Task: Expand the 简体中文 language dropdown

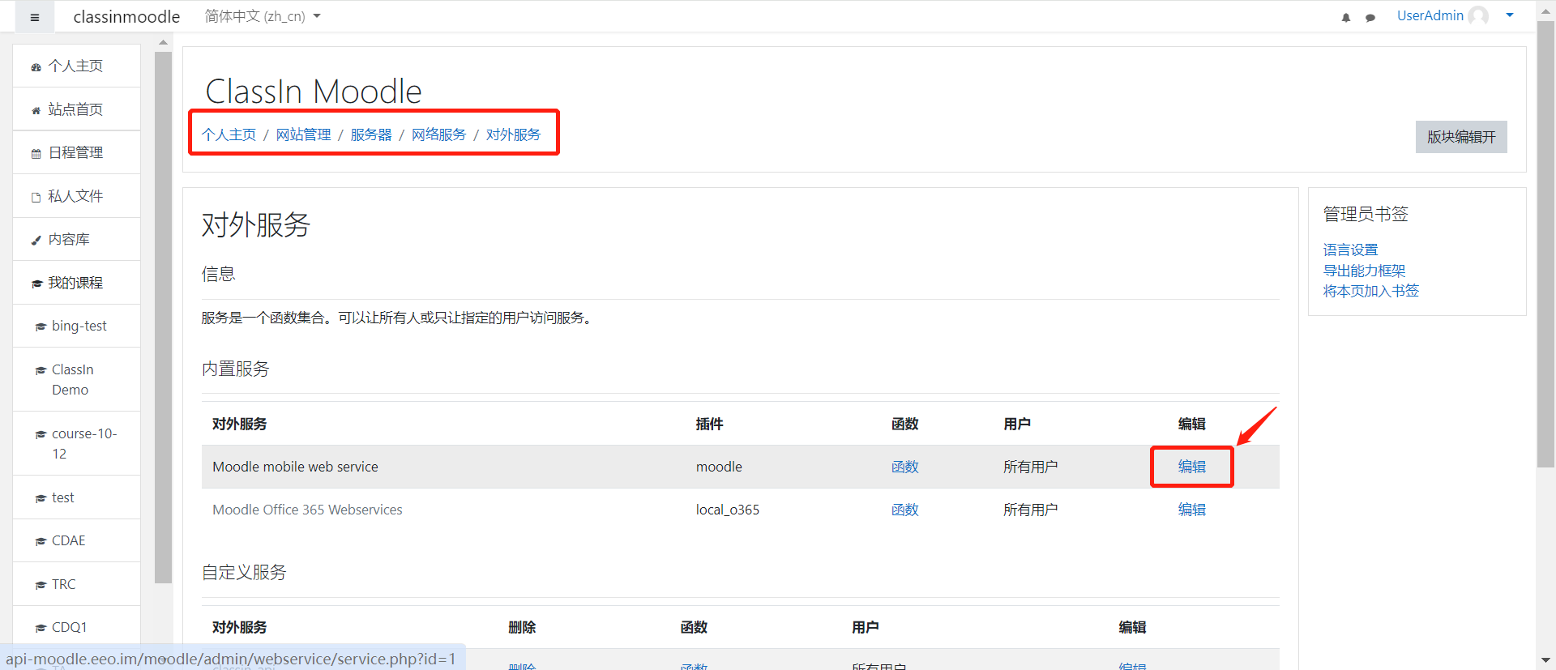Action: point(263,16)
